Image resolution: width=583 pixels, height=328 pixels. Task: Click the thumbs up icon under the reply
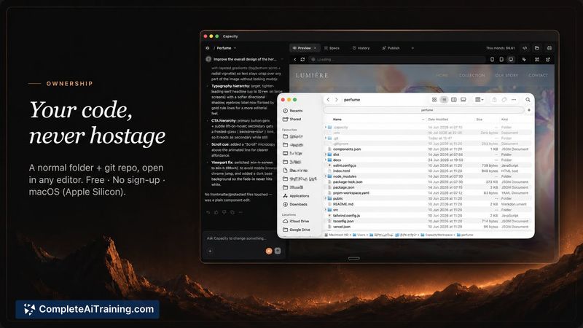pyautogui.click(x=216, y=212)
